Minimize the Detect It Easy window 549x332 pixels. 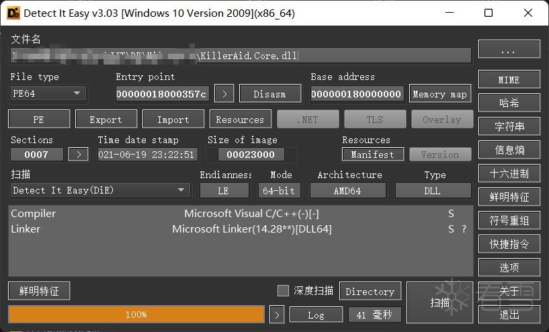point(450,13)
